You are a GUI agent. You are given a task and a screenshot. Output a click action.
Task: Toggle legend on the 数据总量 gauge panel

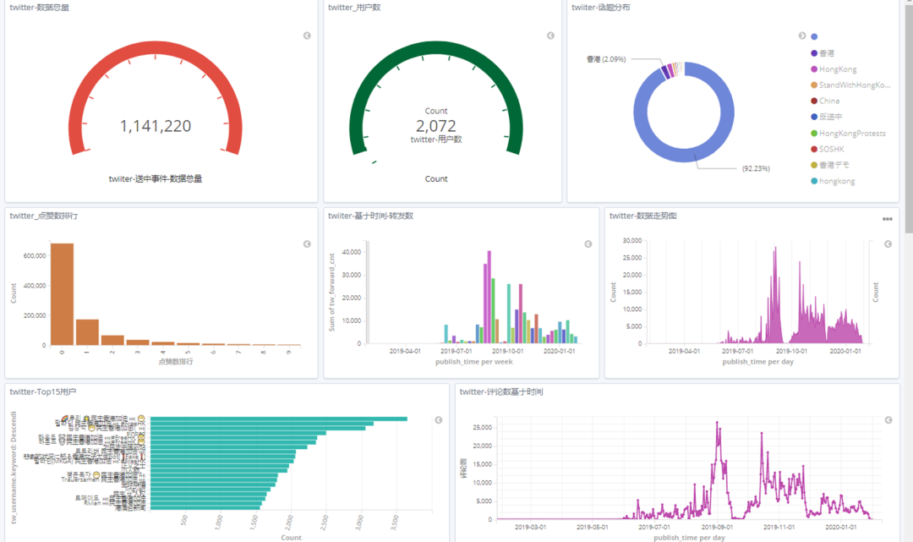coord(307,36)
